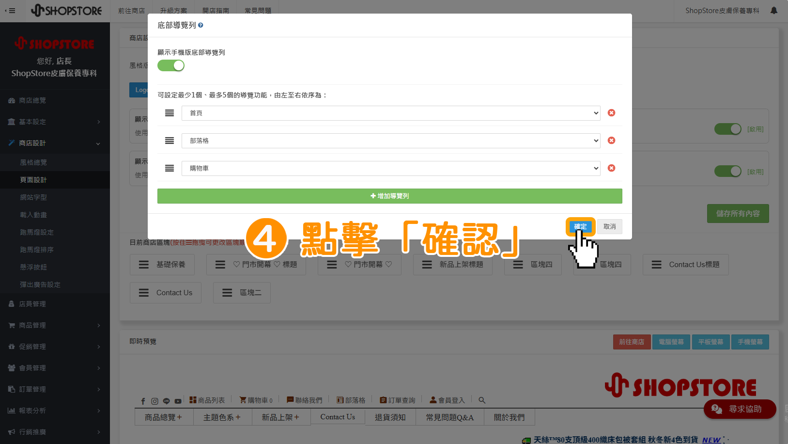Screen dimensions: 788x444
Task: Open 升級方案 in top menu
Action: [173, 11]
